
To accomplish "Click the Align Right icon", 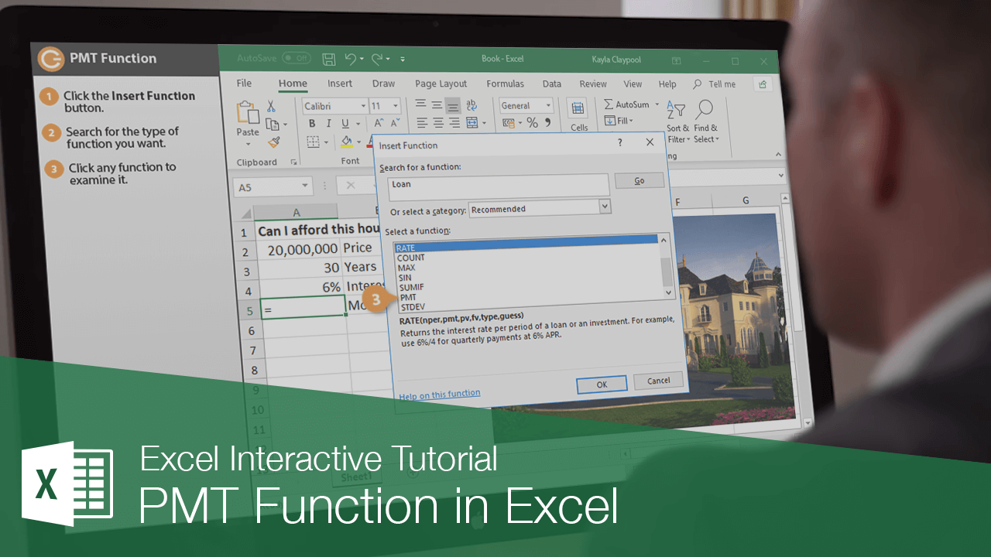I will click(x=454, y=123).
